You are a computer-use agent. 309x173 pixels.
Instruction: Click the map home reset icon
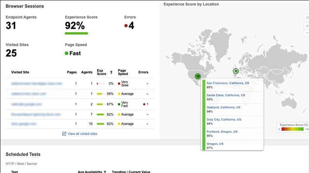coord(307,17)
